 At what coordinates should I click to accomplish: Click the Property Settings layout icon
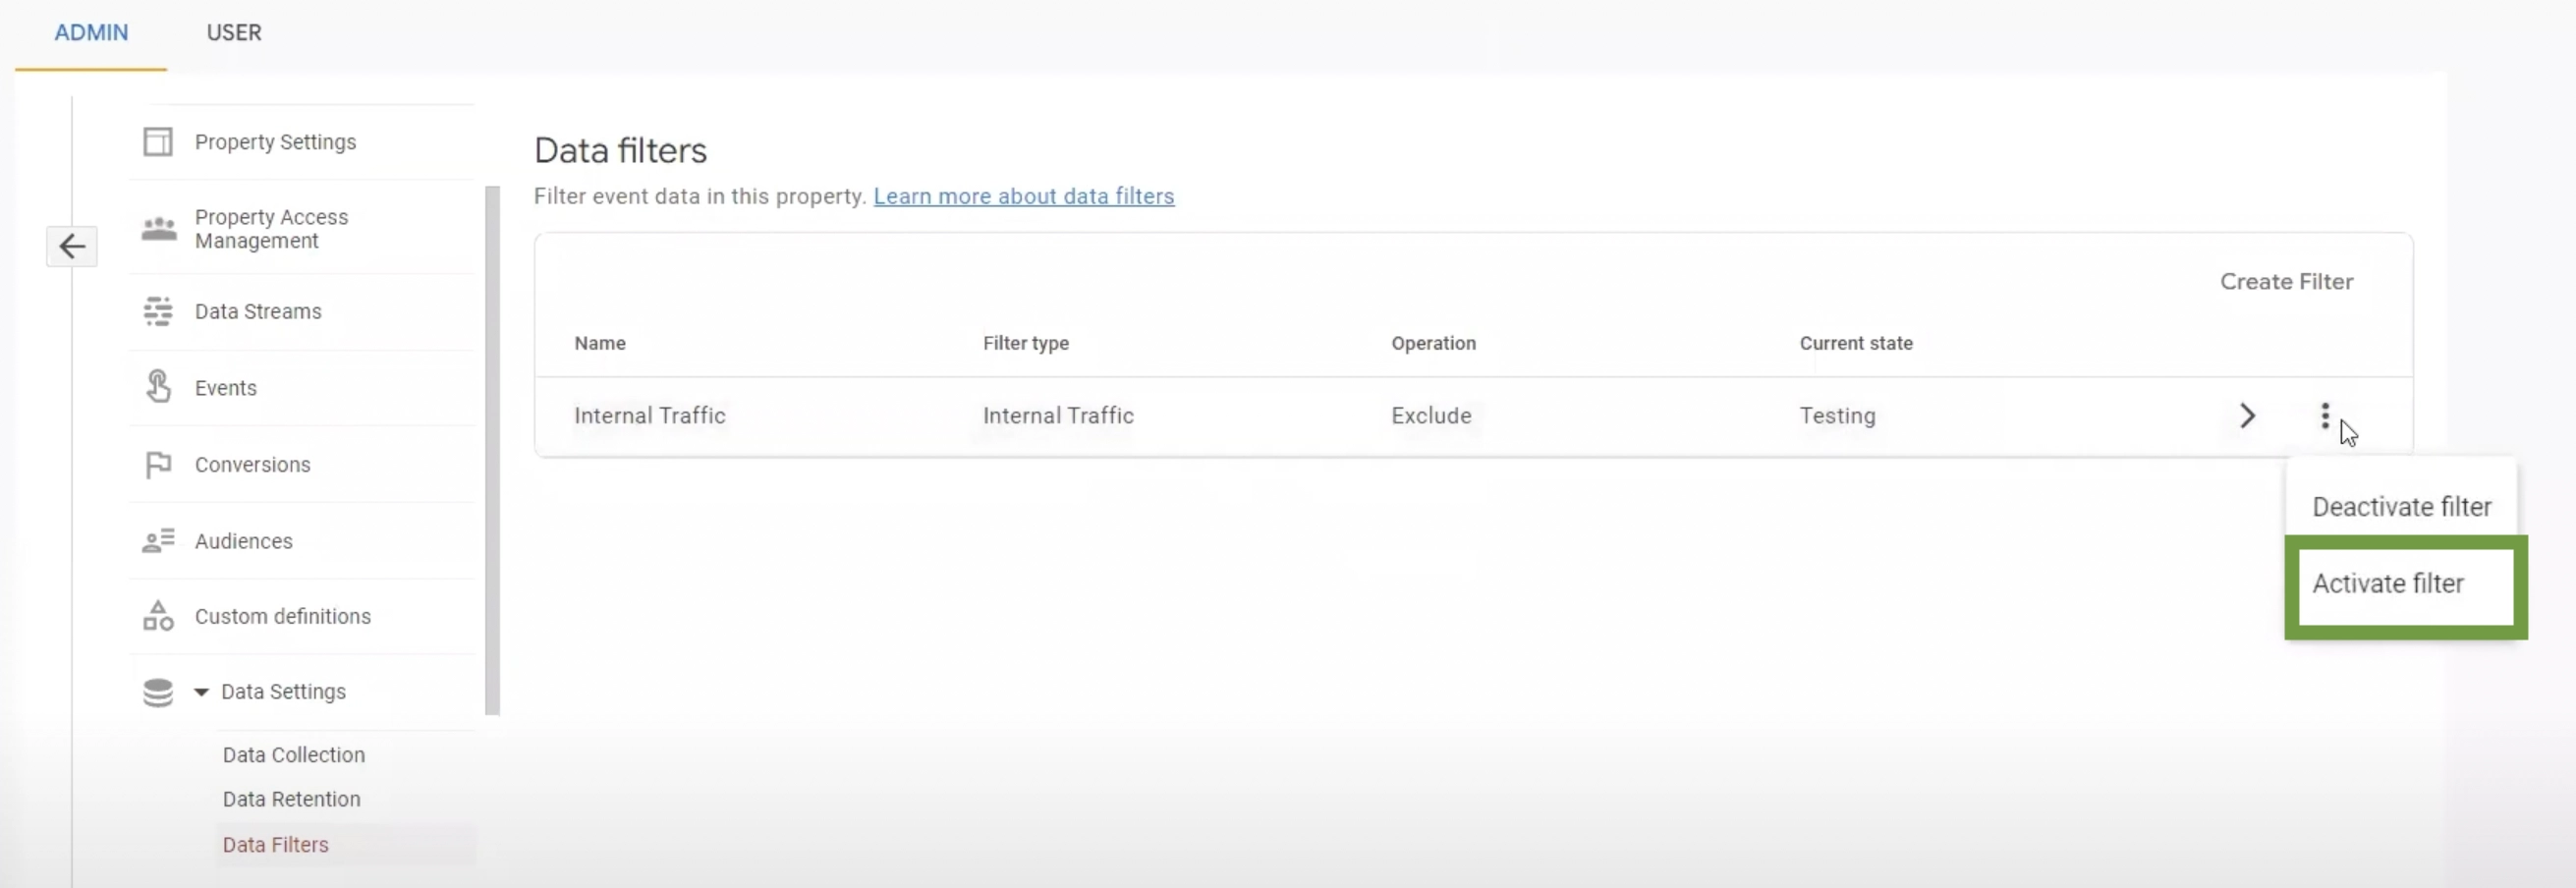pyautogui.click(x=158, y=142)
